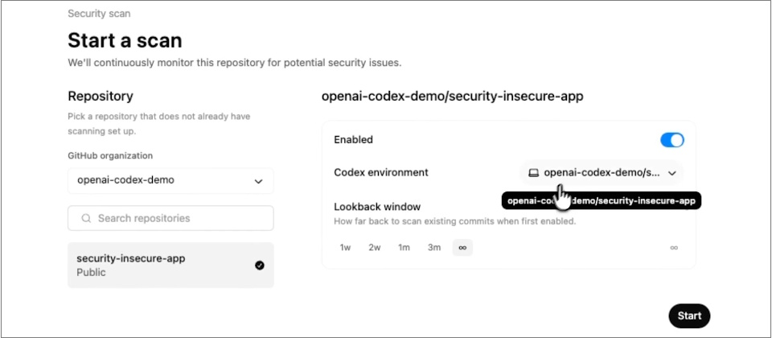Click the laptop icon in Codex environment
772x338 pixels.
point(533,172)
